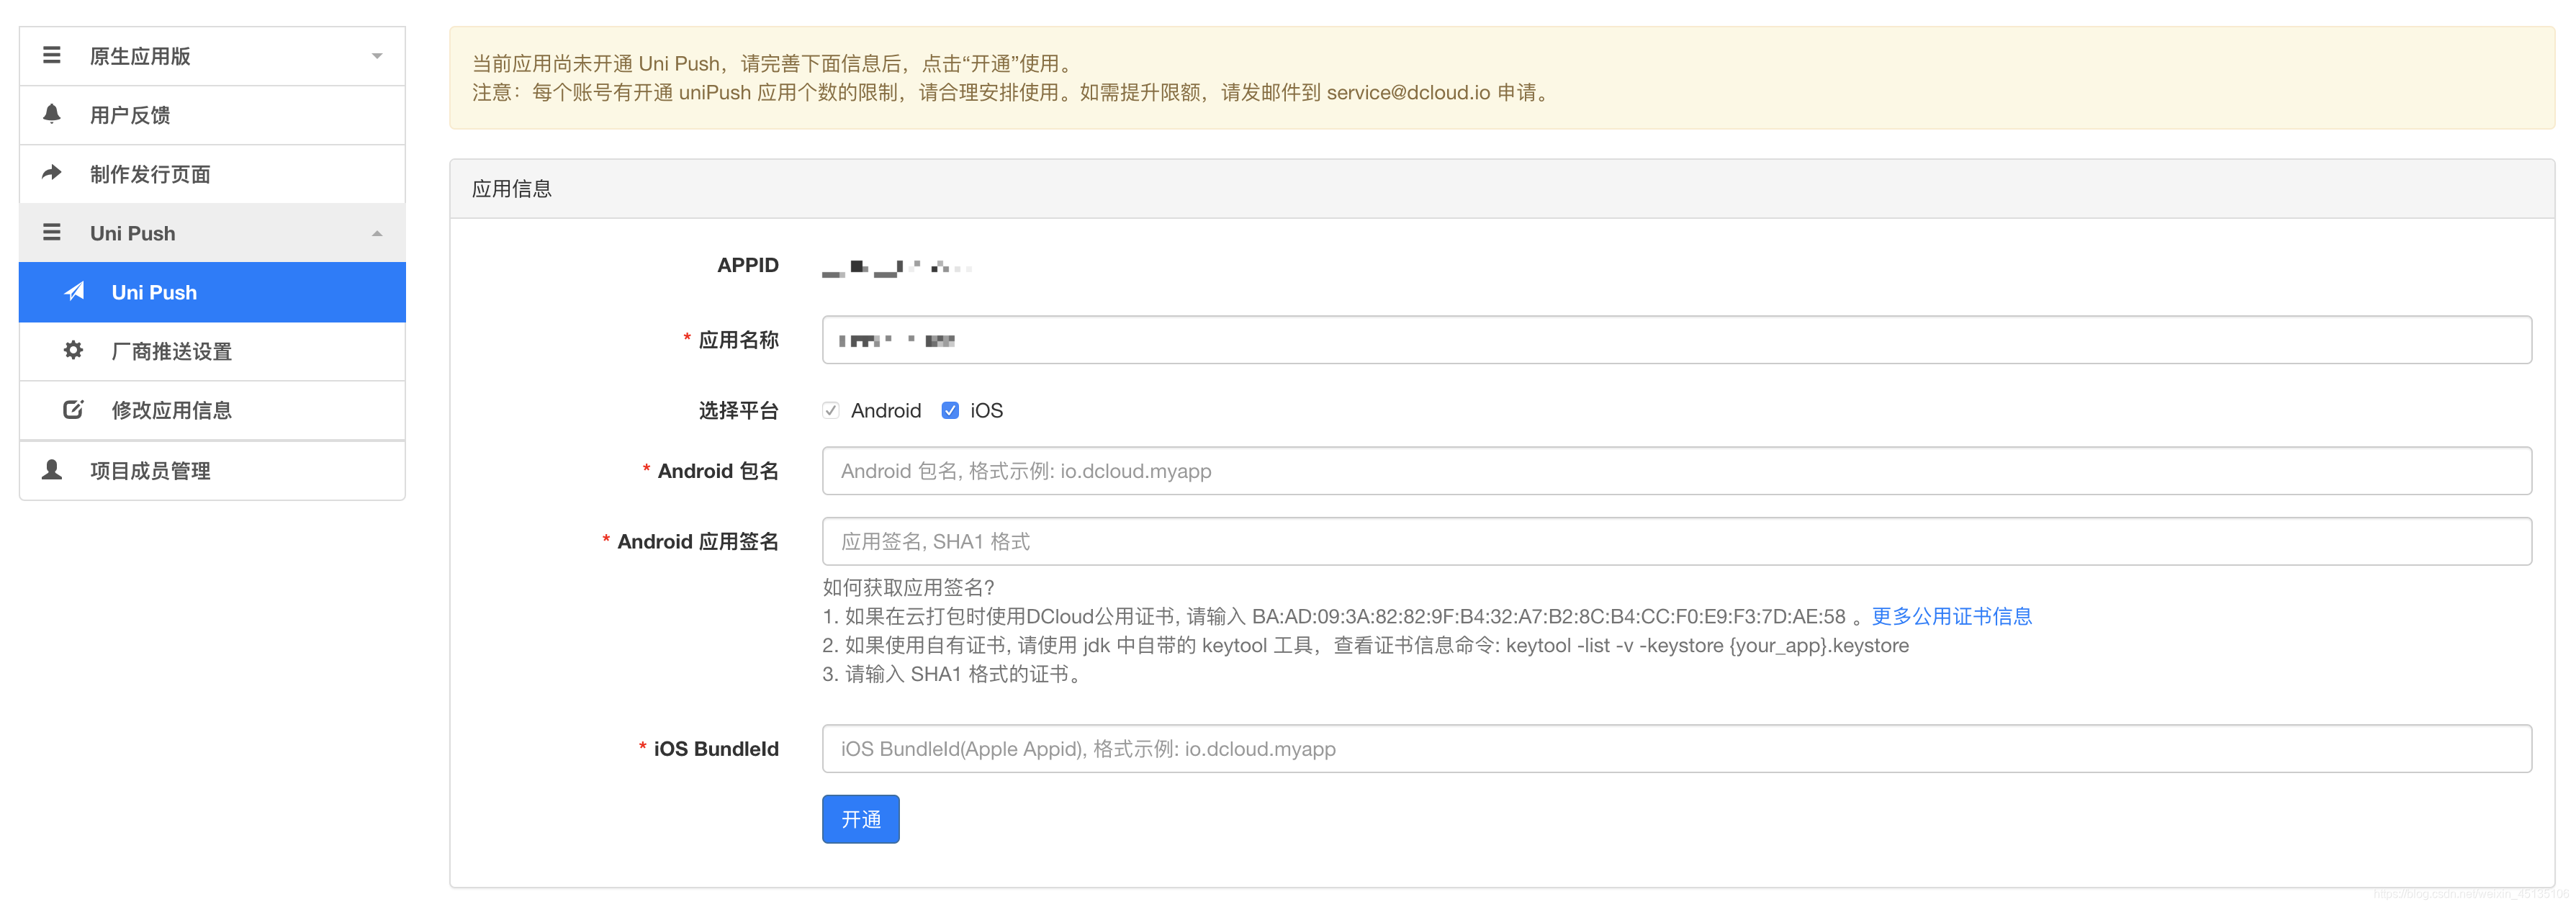Screen dimensions: 2576x907
Task: Open the 更多公用证书信息 link
Action: tap(1951, 616)
